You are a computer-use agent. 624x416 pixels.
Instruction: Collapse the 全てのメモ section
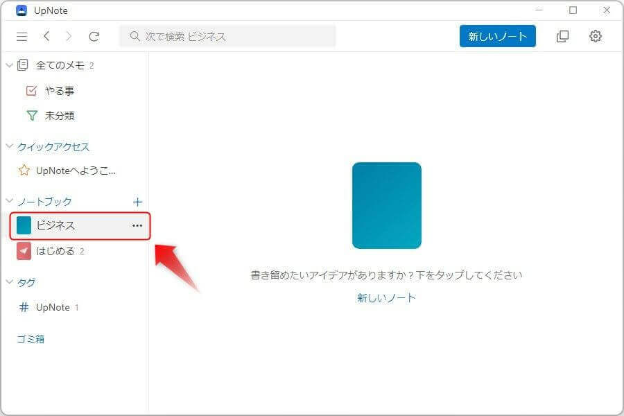pos(10,65)
